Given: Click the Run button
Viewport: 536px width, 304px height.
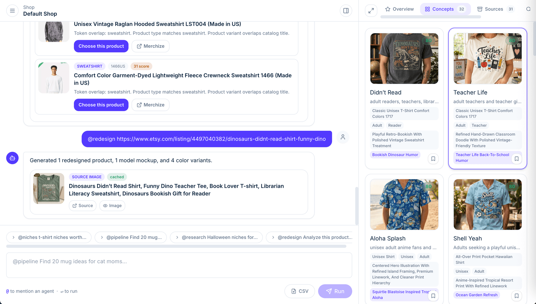Looking at the screenshot, I should tap(335, 291).
